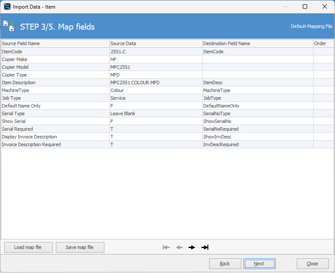Proceed with the Next button
Image resolution: width=335 pixels, height=273 pixels.
point(259,264)
